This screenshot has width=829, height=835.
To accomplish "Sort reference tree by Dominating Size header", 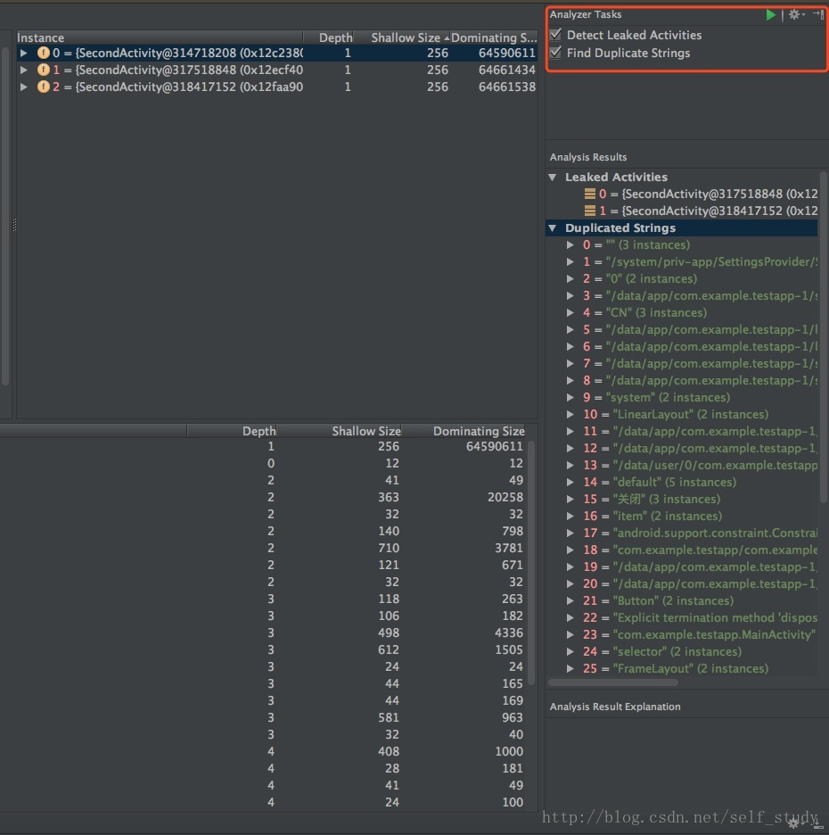I will pos(464,431).
